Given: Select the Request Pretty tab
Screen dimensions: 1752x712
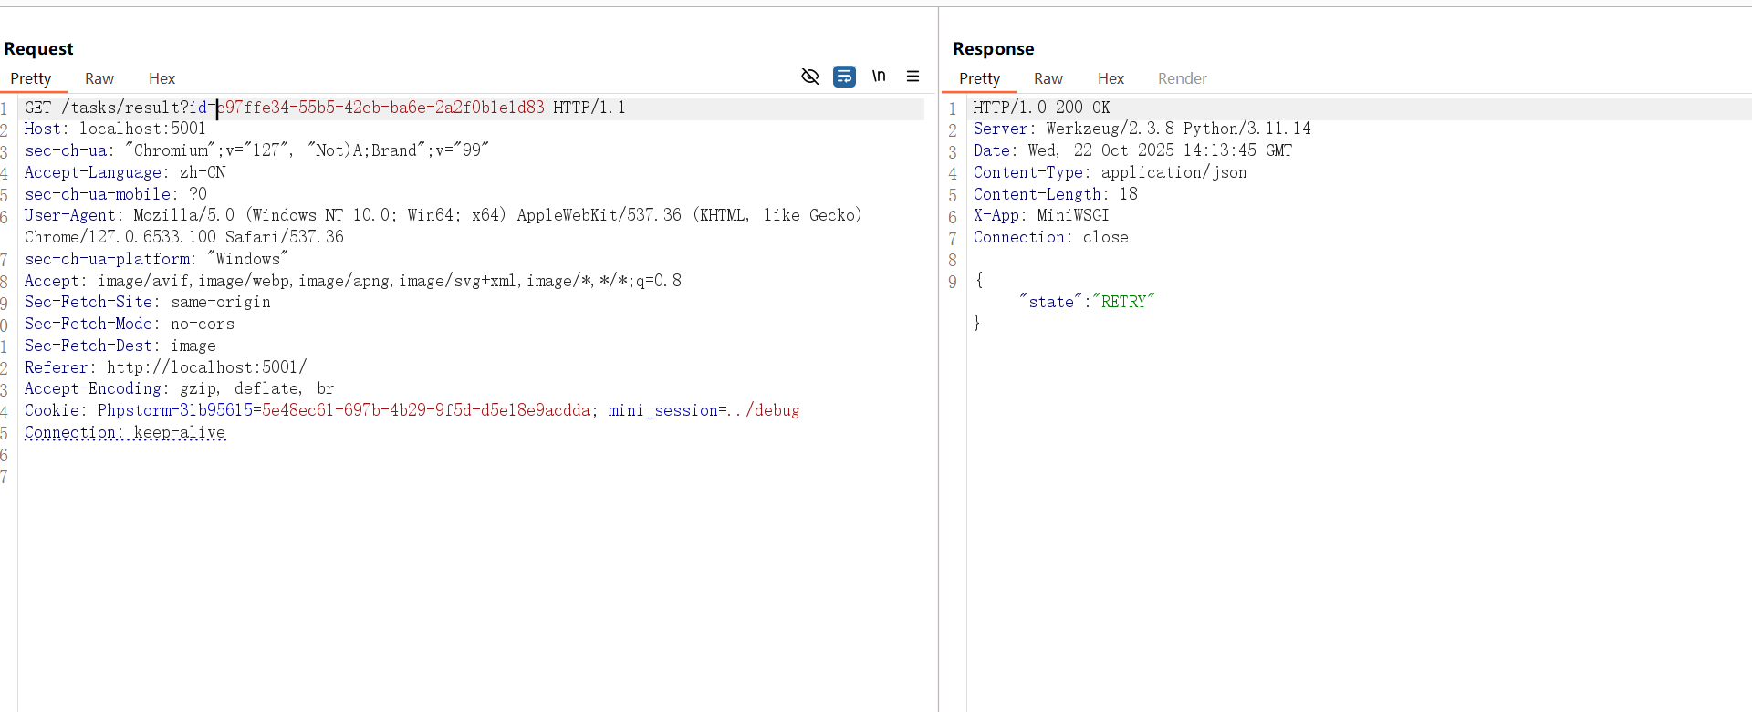Looking at the screenshot, I should pyautogui.click(x=31, y=78).
